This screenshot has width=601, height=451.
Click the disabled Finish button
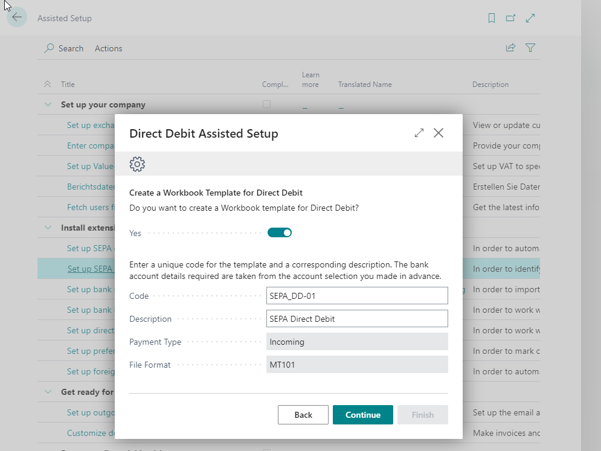(x=422, y=415)
